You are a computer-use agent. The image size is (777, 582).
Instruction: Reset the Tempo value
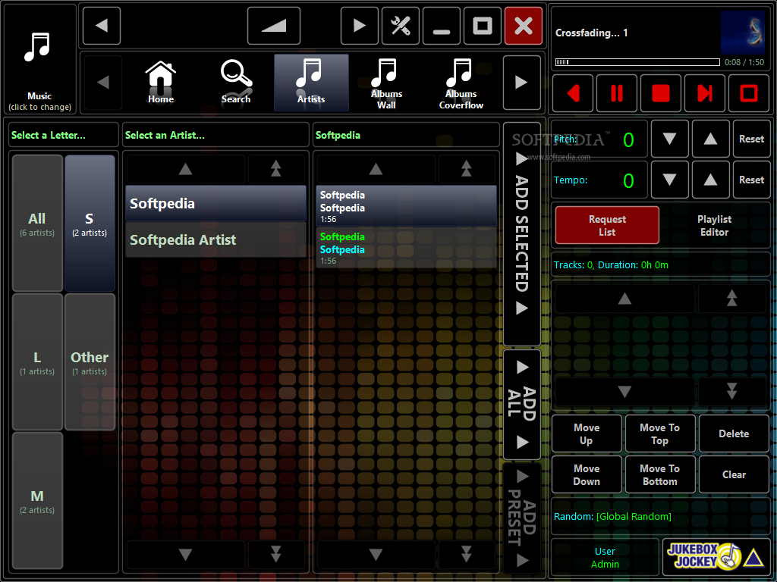[x=751, y=180]
